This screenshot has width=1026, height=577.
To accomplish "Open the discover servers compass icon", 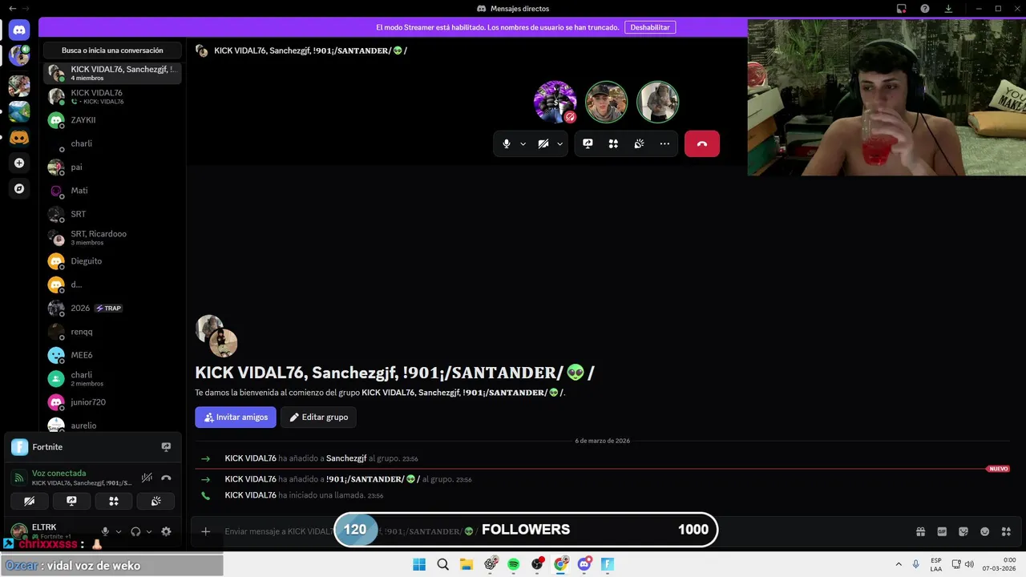I will [x=19, y=189].
